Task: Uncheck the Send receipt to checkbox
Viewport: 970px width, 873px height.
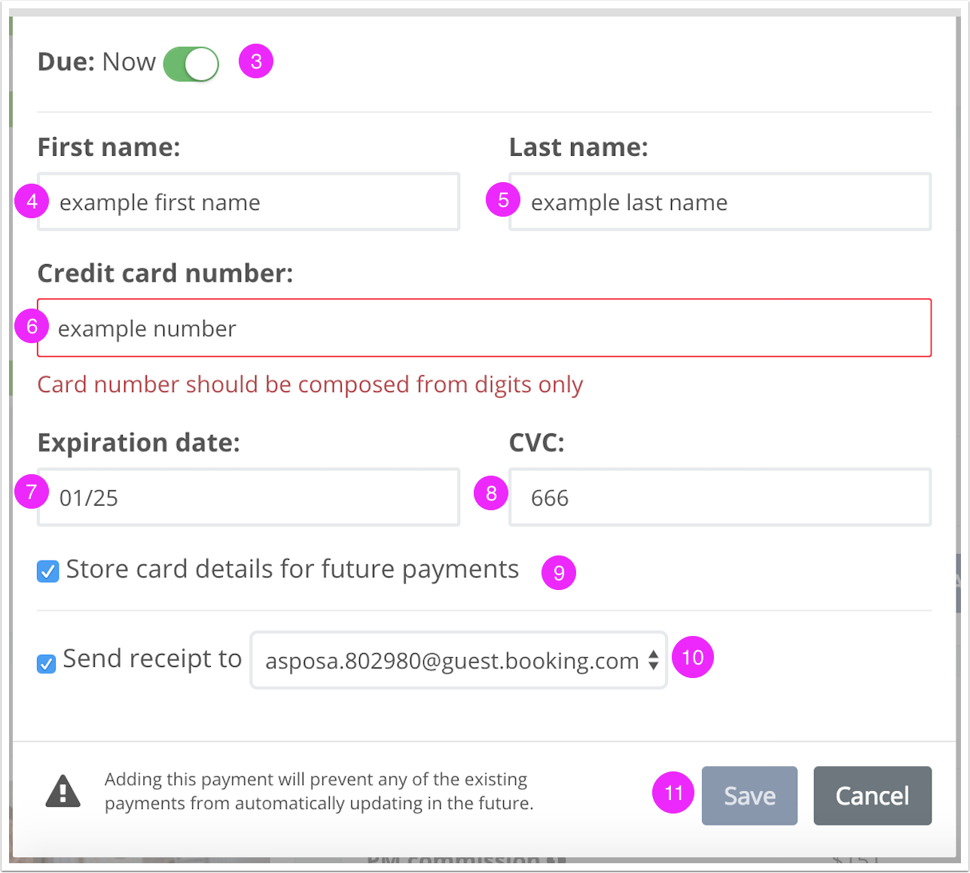Action: pos(47,664)
